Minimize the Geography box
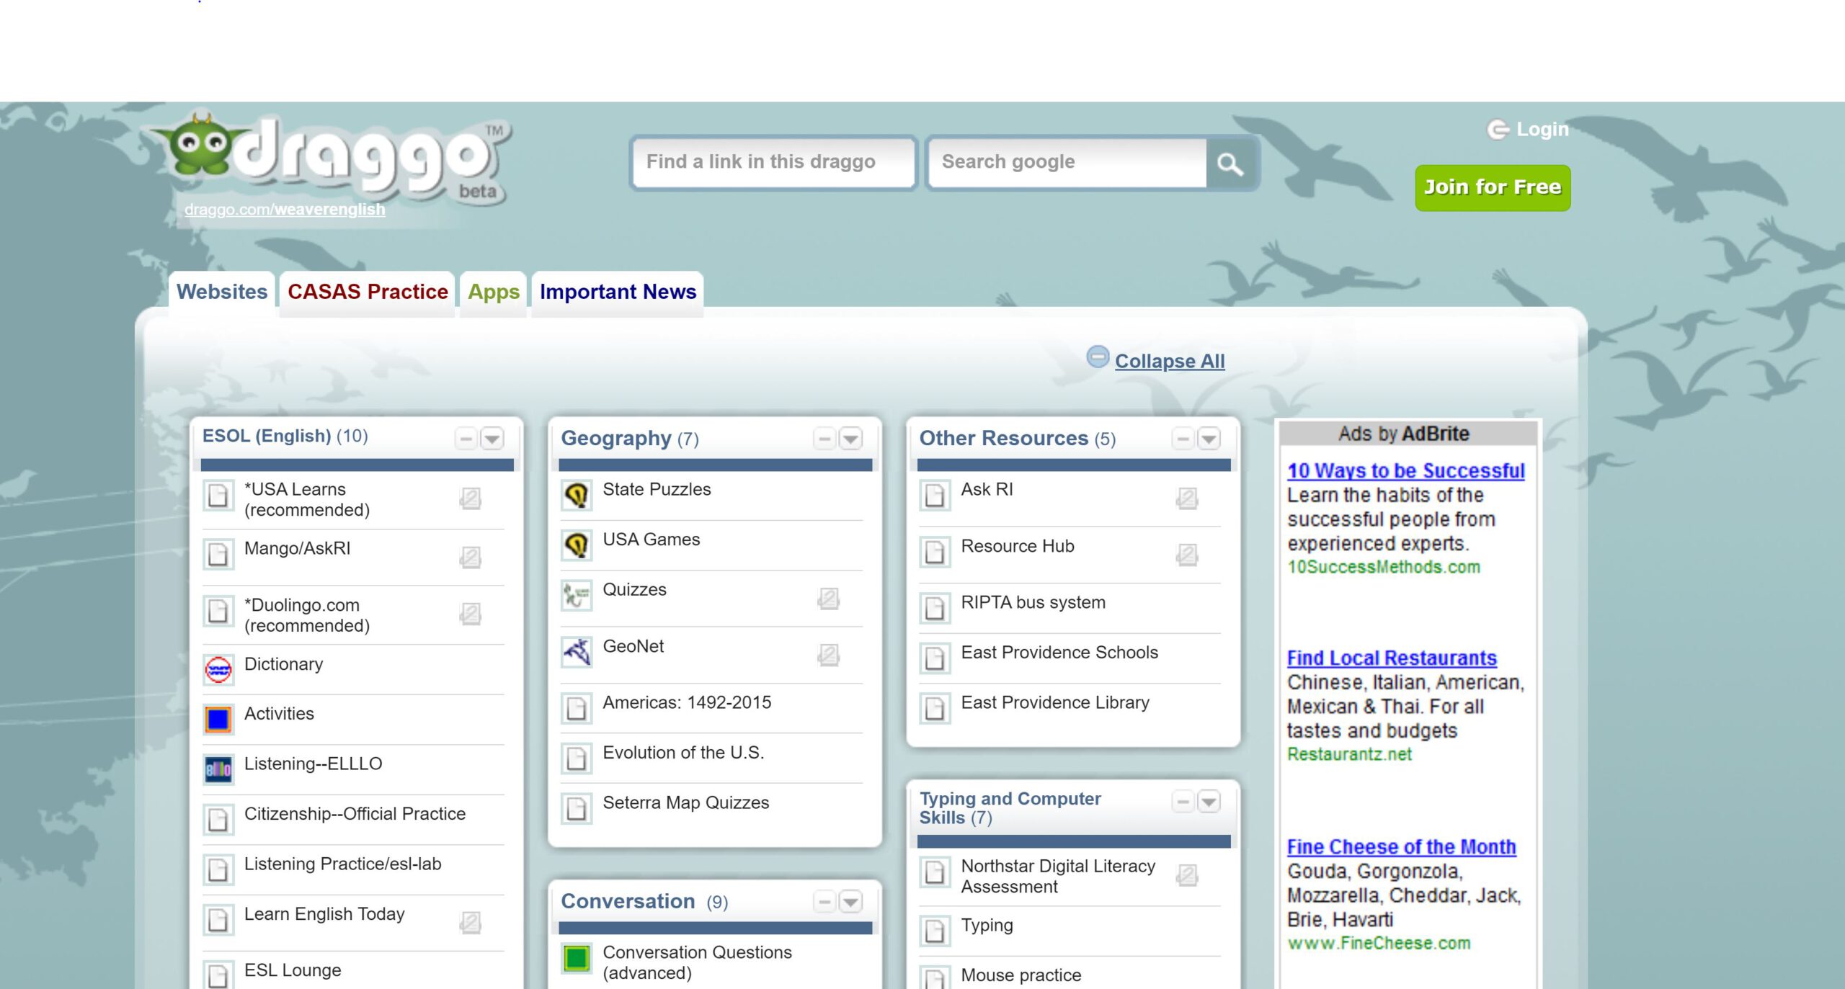This screenshot has height=989, width=1845. click(824, 438)
